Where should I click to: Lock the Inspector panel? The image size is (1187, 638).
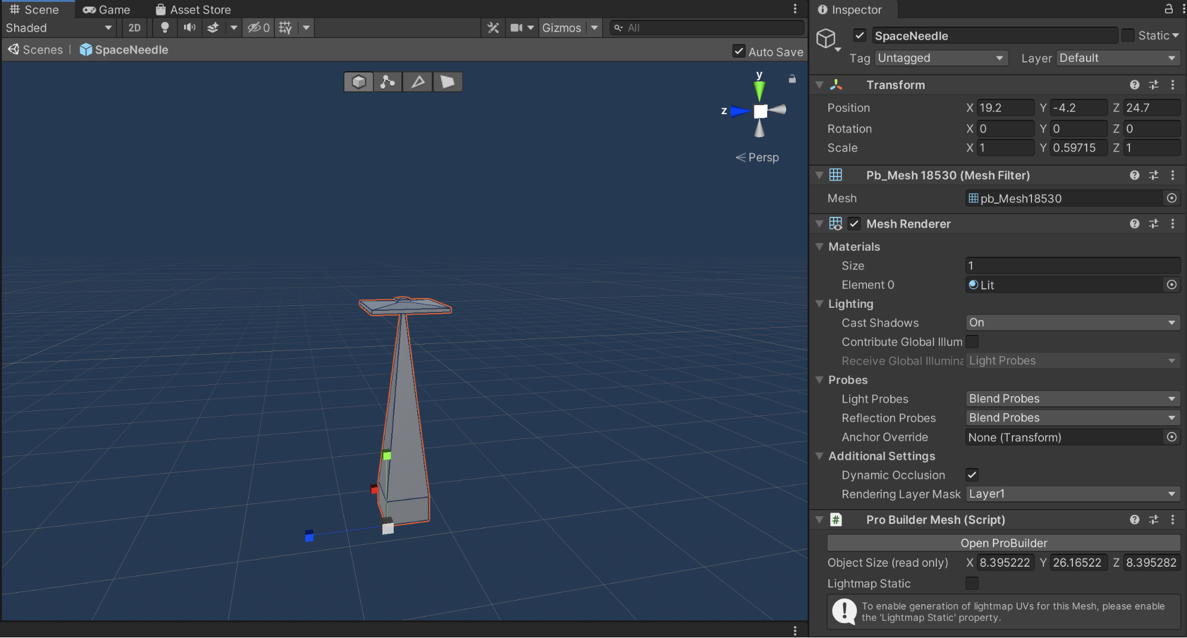click(x=1168, y=9)
